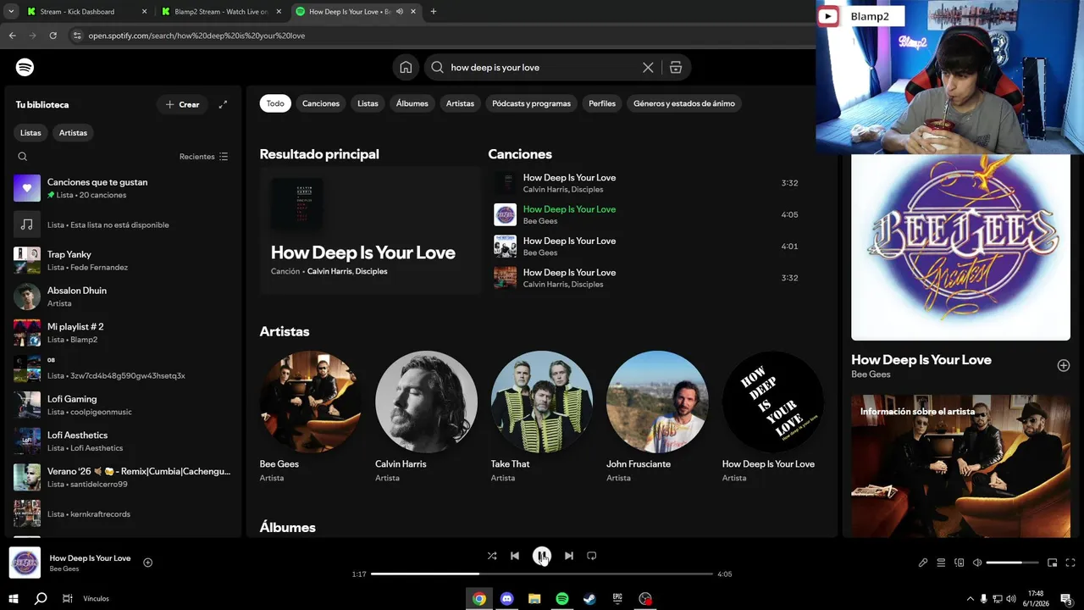Click the Crear button

pyautogui.click(x=182, y=104)
